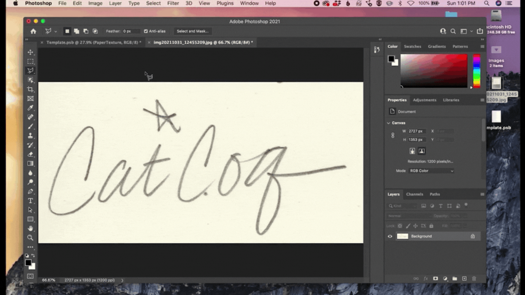The height and width of the screenshot is (295, 525).
Task: Open the Mode RGB Color dropdown
Action: coord(431,170)
